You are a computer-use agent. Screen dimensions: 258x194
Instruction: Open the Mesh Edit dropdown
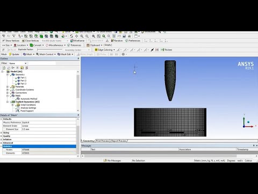tap(65, 54)
